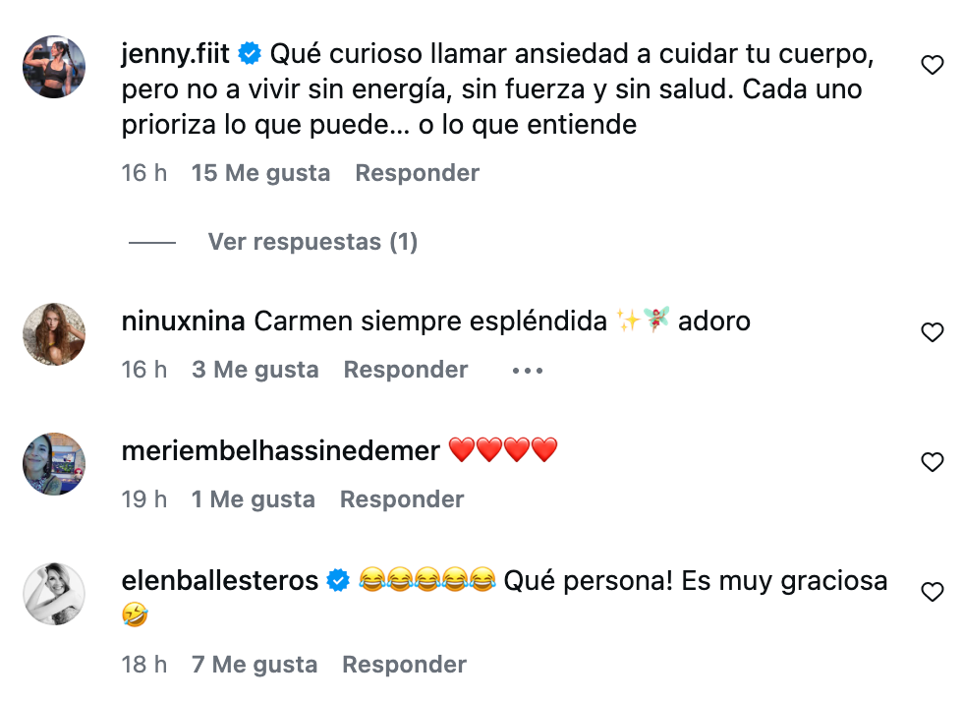Reply to jenny.fiit's comment
This screenshot has height=702, width=963.
click(x=417, y=173)
